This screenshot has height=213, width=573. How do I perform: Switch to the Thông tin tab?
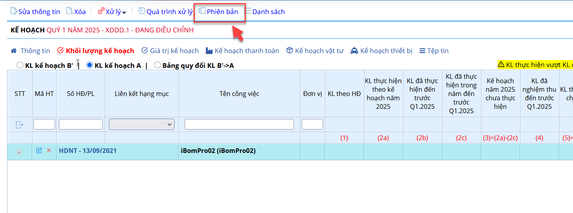coord(30,51)
